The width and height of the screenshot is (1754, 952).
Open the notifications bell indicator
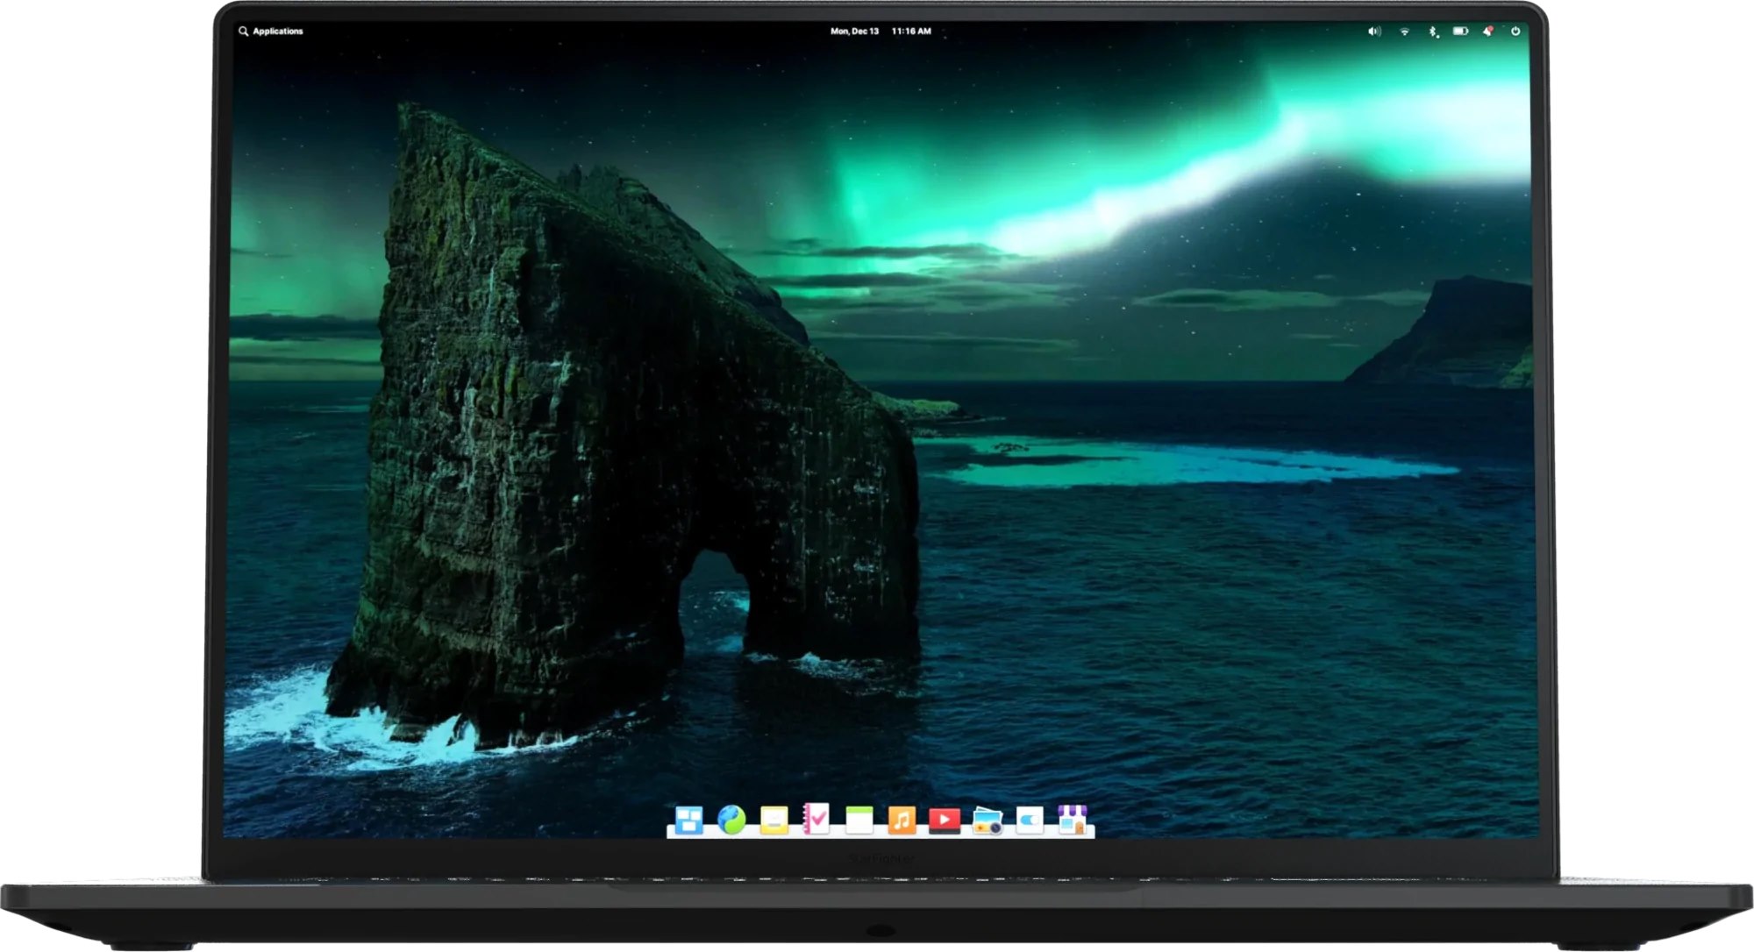pyautogui.click(x=1487, y=32)
